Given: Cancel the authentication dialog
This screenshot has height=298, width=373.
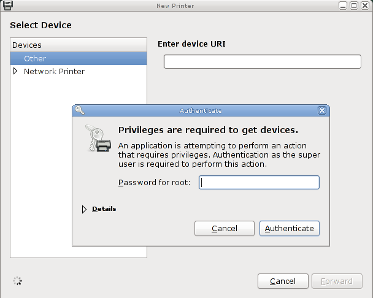Looking at the screenshot, I should coord(225,229).
